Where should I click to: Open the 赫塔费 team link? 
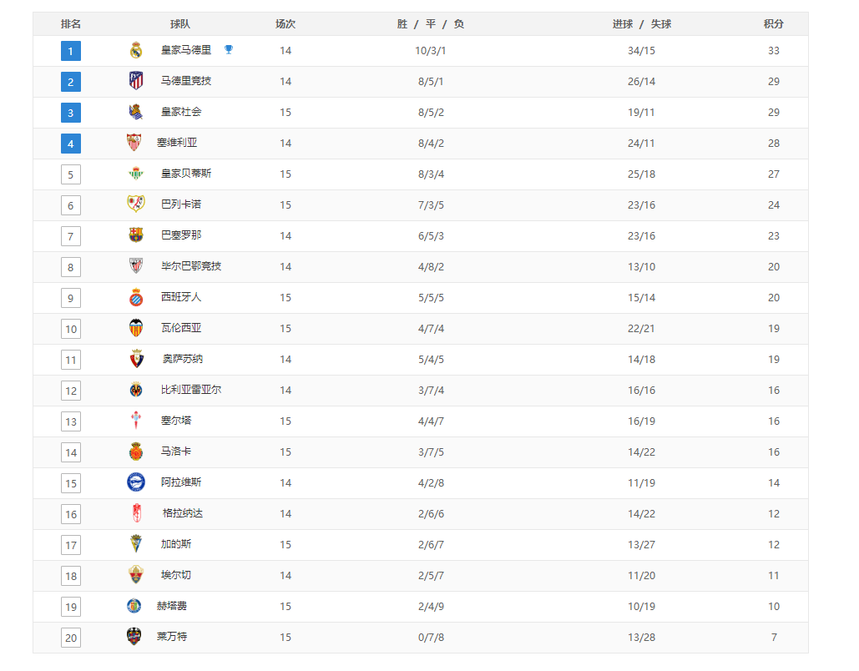click(171, 606)
